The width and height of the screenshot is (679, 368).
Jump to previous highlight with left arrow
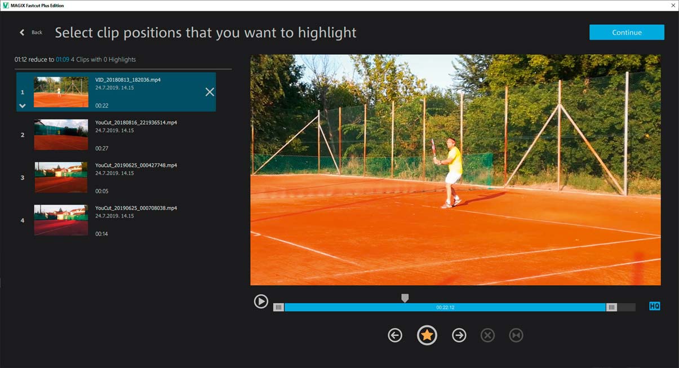click(x=395, y=335)
